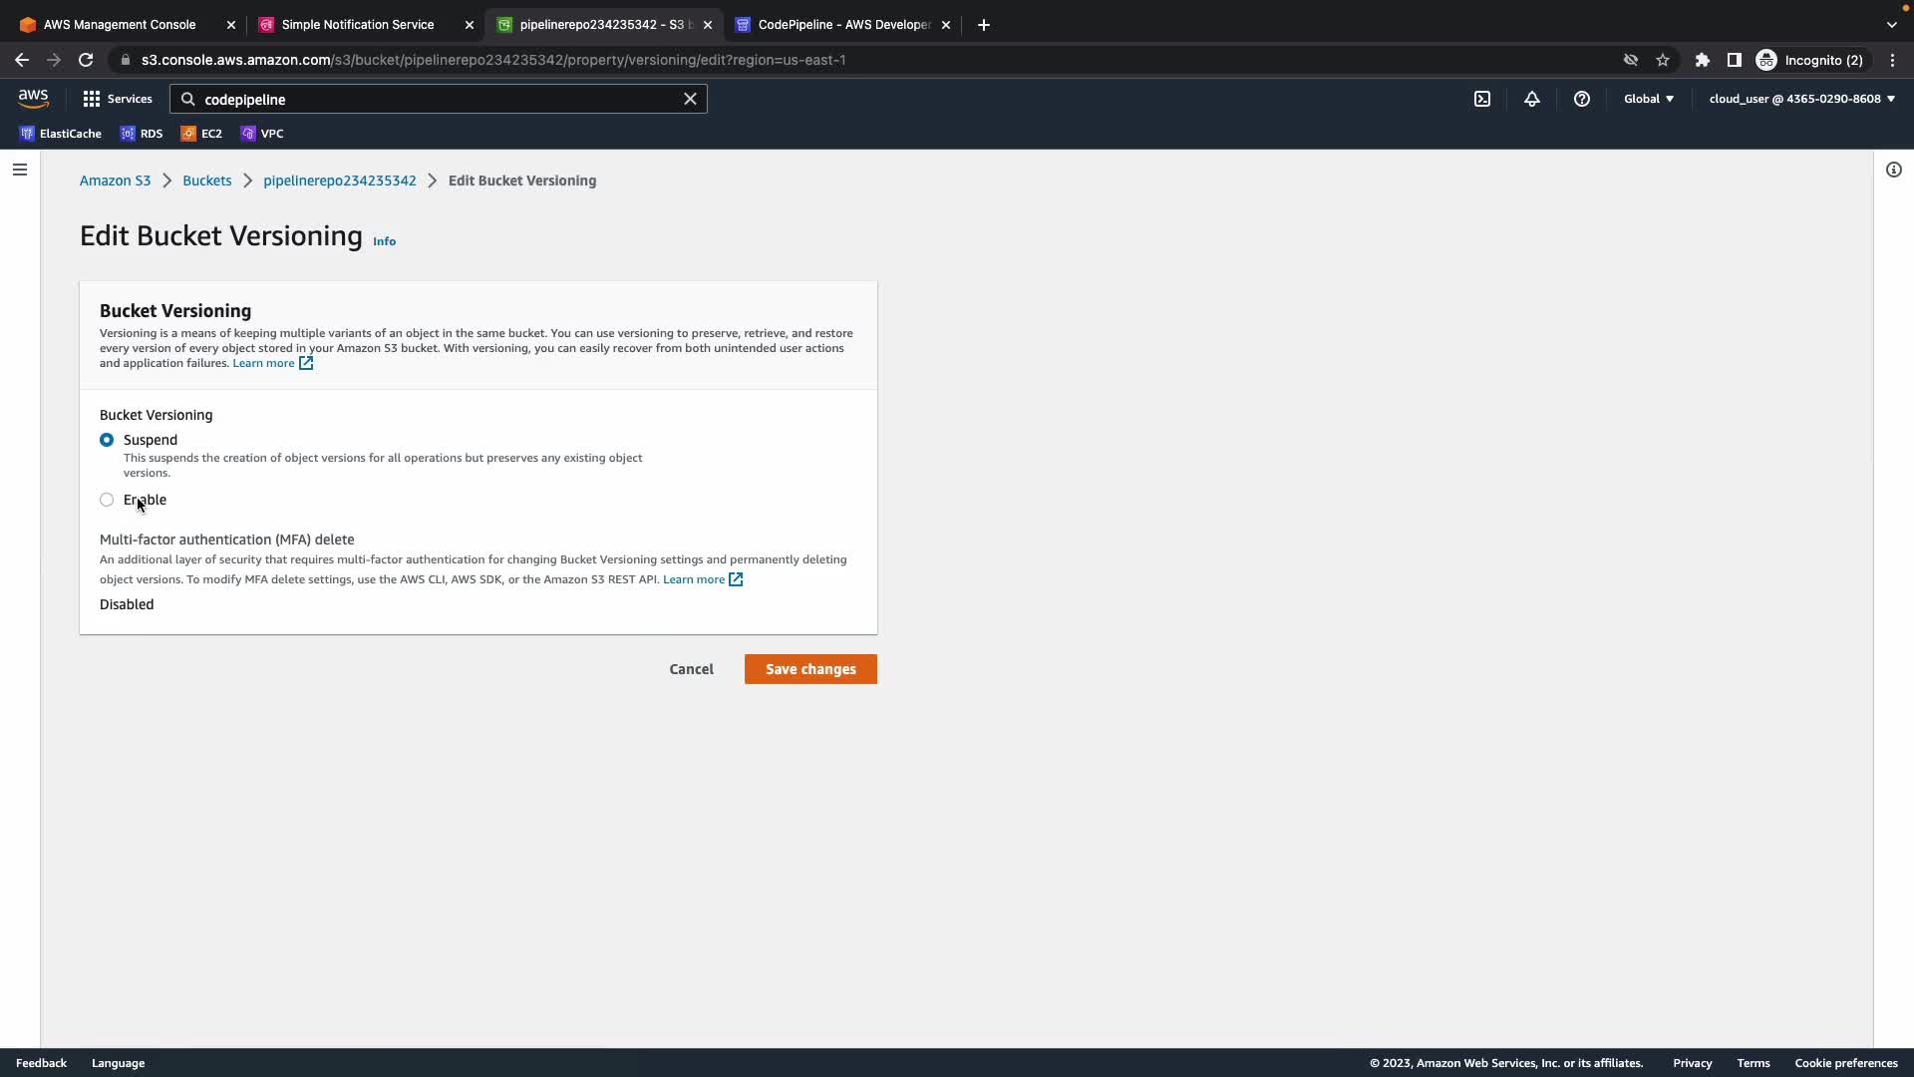Open AWS CloudShell icon in top bar

[x=1482, y=99]
